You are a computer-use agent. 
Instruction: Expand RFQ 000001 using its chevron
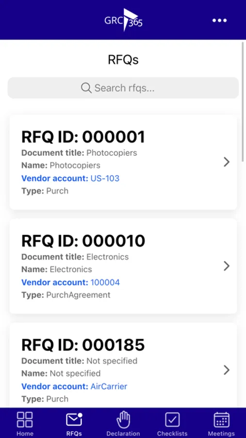point(227,162)
